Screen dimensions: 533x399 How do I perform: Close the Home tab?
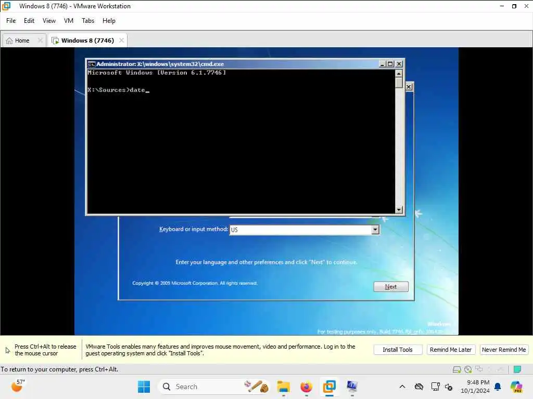coord(40,41)
